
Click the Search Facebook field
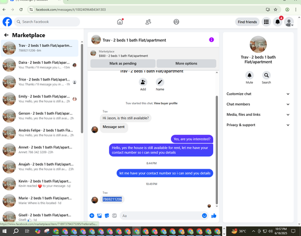click(47, 22)
